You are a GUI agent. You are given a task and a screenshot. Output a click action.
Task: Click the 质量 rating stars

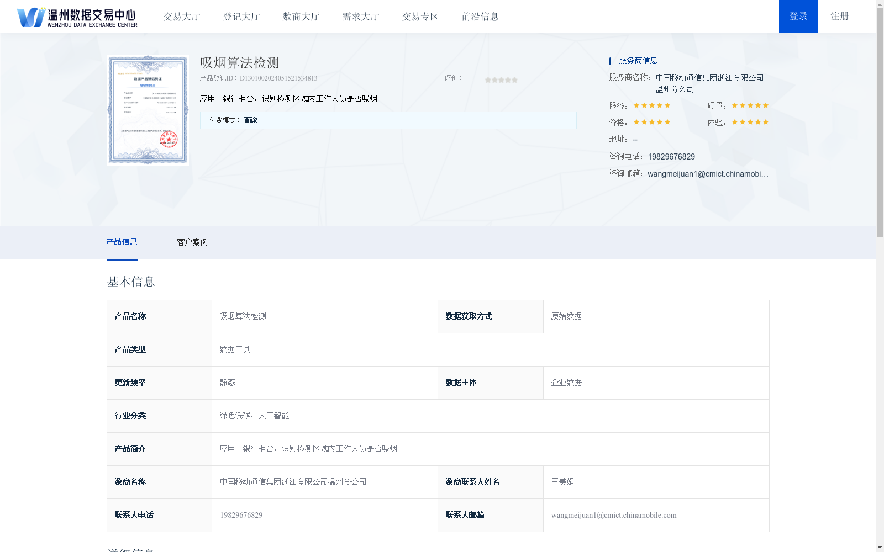click(x=750, y=105)
